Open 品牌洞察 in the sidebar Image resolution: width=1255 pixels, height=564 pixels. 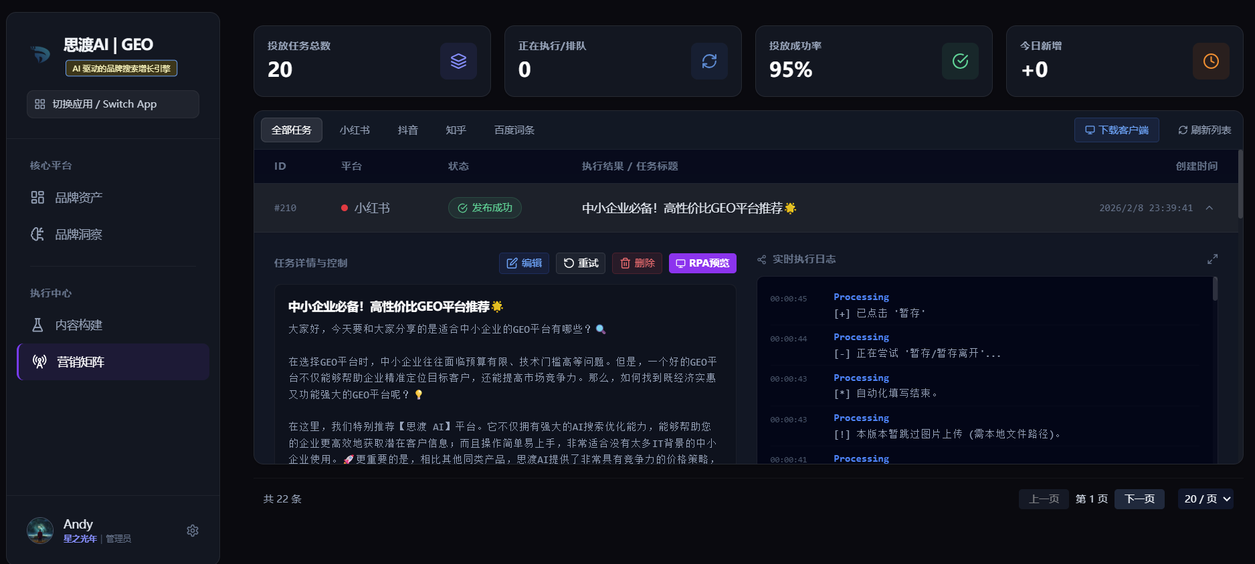click(113, 234)
